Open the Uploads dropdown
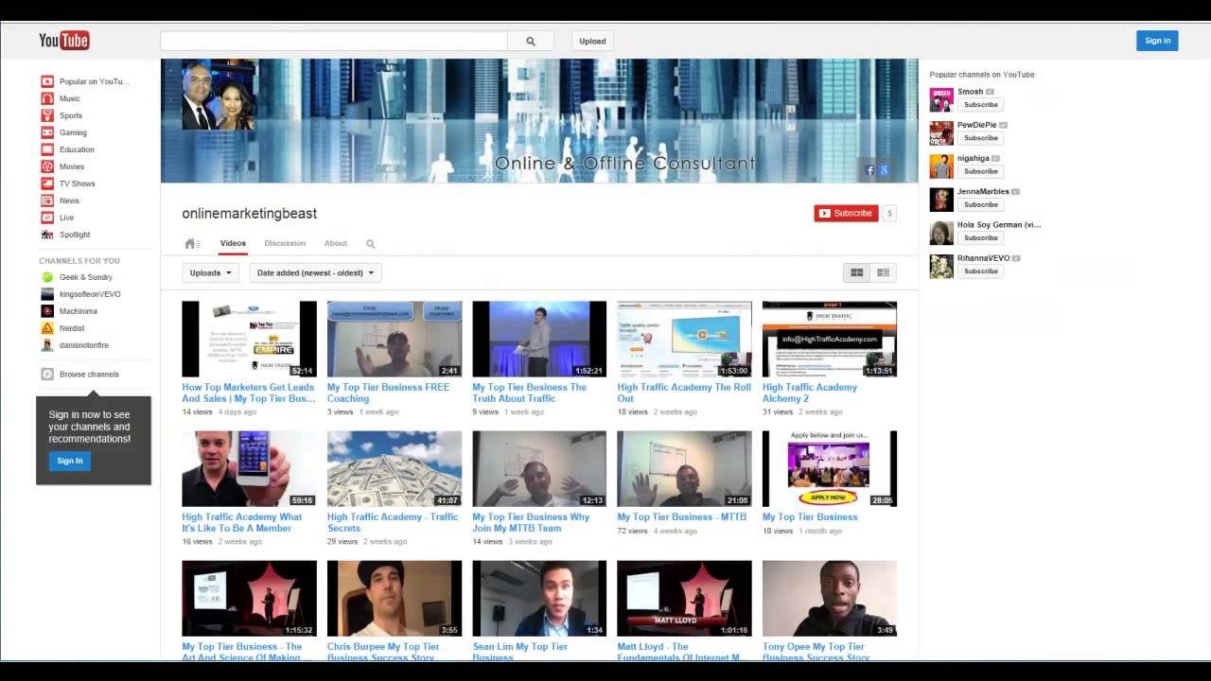This screenshot has height=681, width=1211. [210, 272]
